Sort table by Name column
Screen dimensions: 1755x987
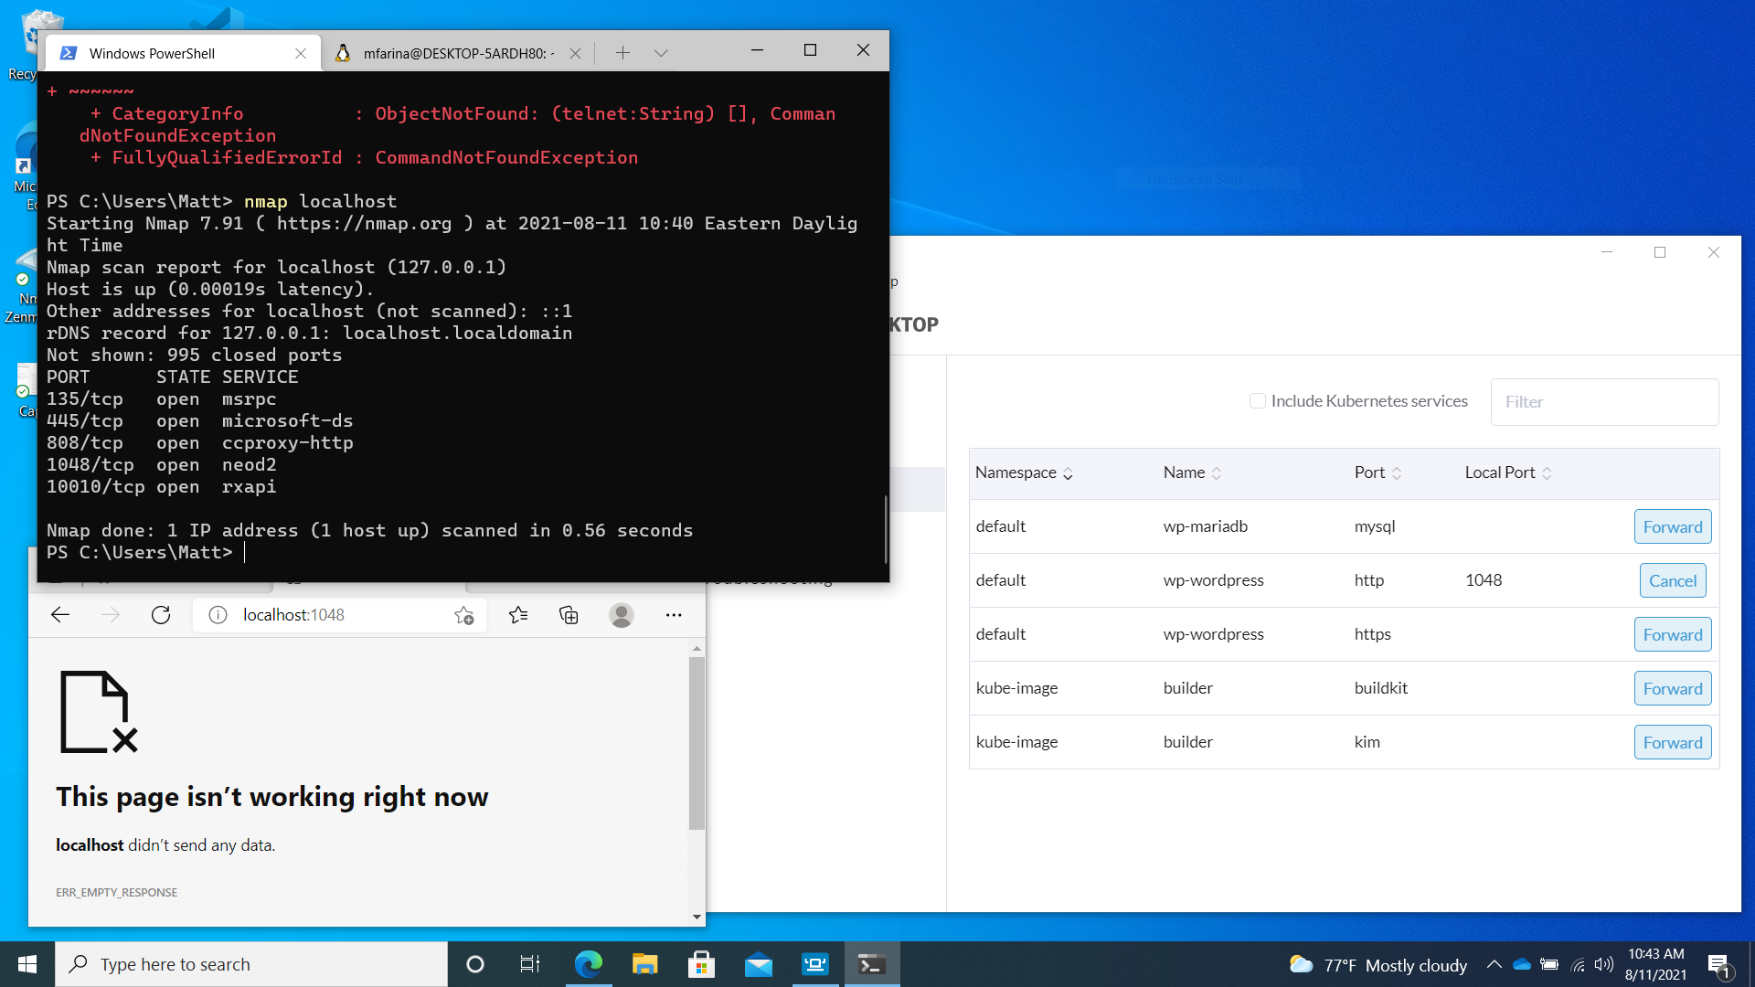click(x=1192, y=472)
